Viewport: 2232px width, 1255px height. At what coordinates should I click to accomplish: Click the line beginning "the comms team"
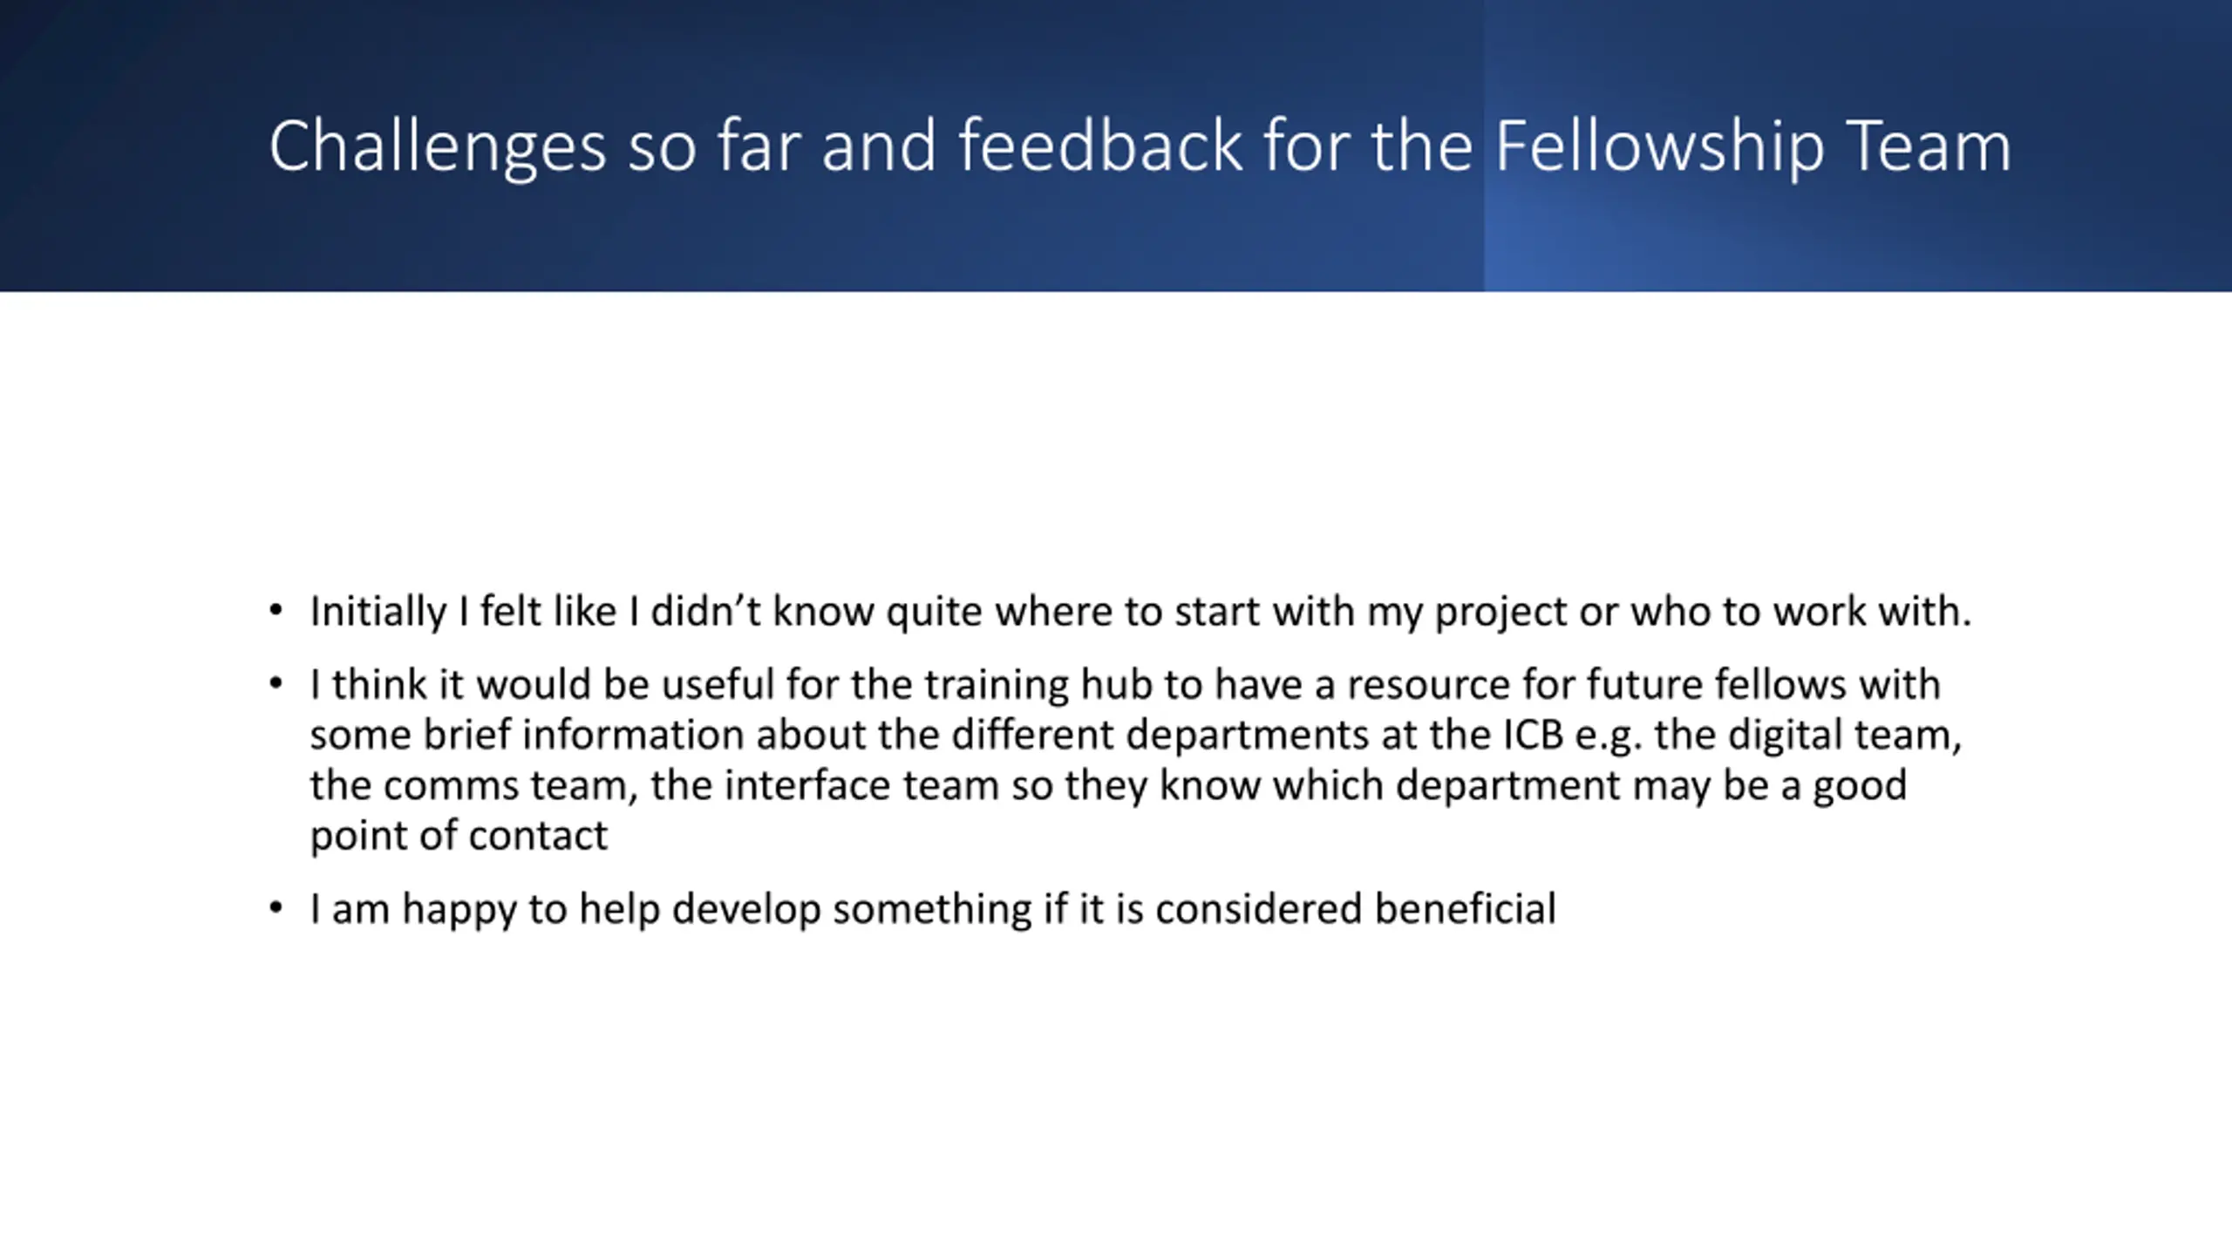1108,785
